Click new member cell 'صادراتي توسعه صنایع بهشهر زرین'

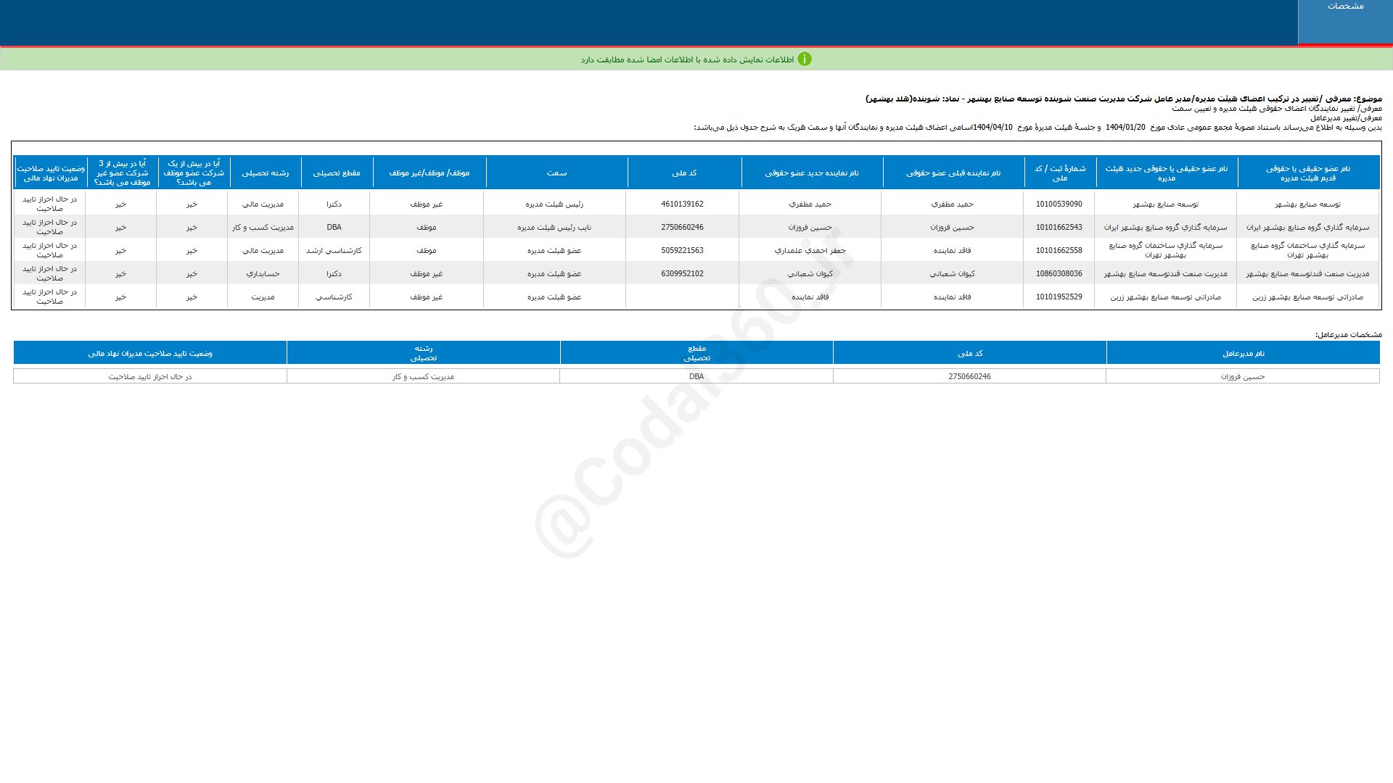1166,297
